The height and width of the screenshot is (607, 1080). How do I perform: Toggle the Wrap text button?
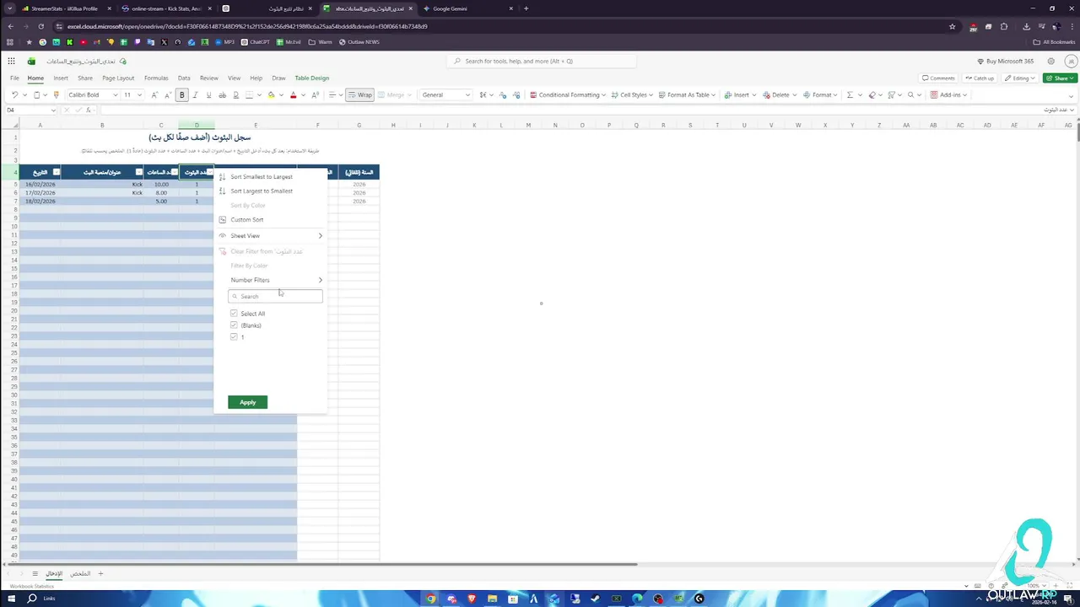[x=360, y=94]
